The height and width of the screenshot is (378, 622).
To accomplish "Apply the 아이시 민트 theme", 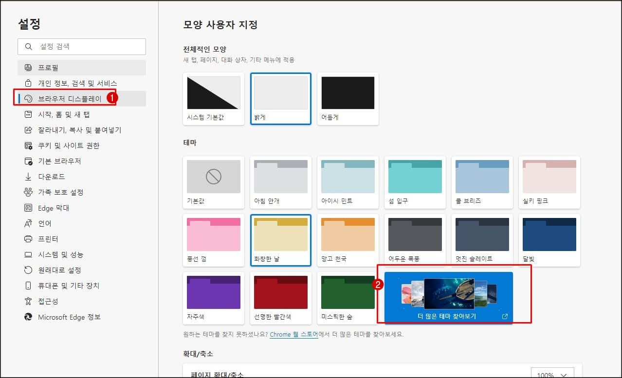I will pyautogui.click(x=348, y=182).
